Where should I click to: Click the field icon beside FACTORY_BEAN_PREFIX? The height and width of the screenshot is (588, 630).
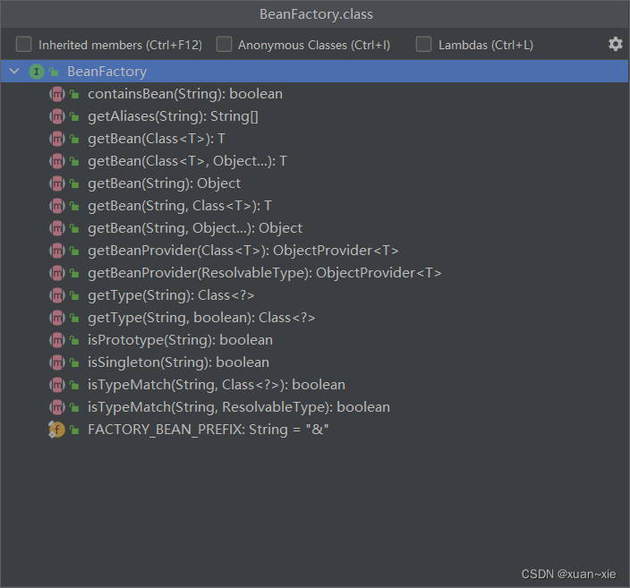[56, 430]
